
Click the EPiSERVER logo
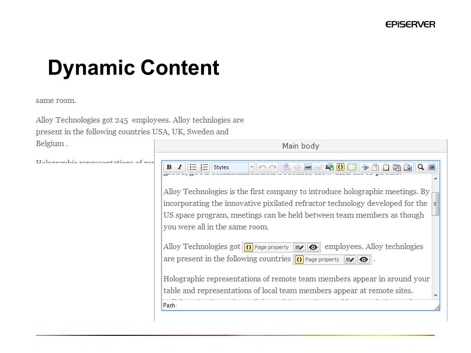(x=410, y=25)
